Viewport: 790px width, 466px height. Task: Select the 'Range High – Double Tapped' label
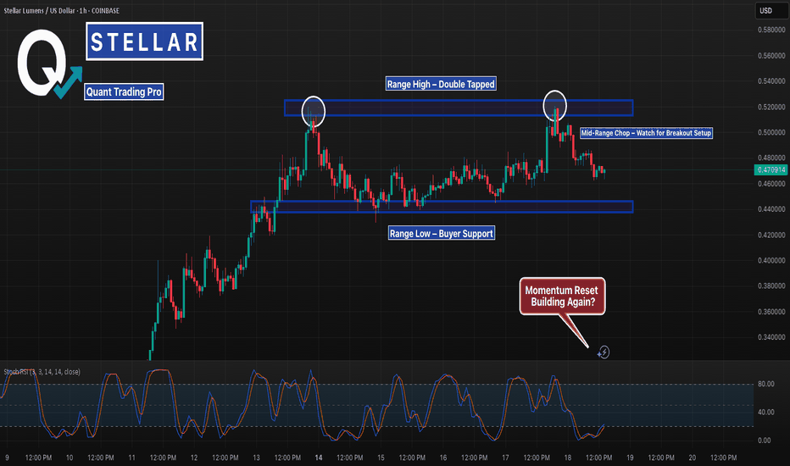click(441, 84)
